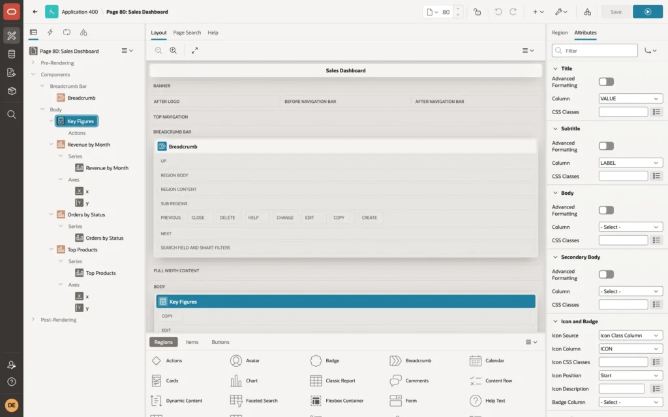Switch gallery to Buttons tab
The width and height of the screenshot is (668, 417).
220,342
